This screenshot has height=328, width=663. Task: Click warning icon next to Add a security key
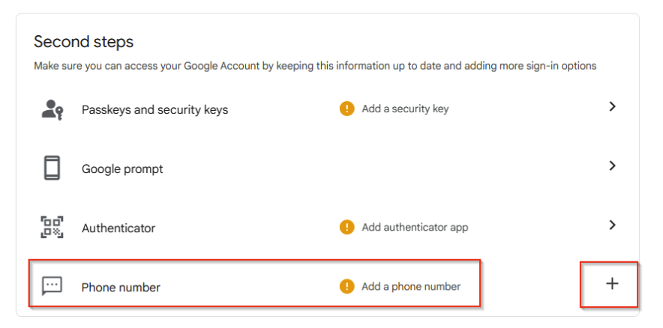[346, 109]
